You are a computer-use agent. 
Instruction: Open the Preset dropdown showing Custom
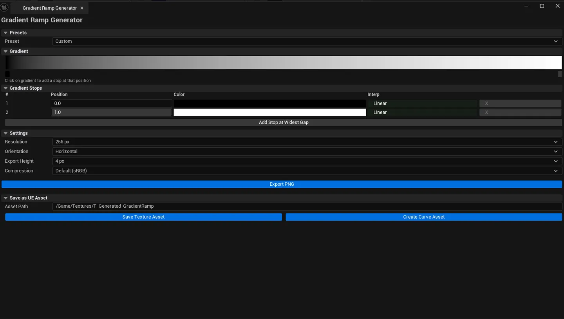pos(307,41)
